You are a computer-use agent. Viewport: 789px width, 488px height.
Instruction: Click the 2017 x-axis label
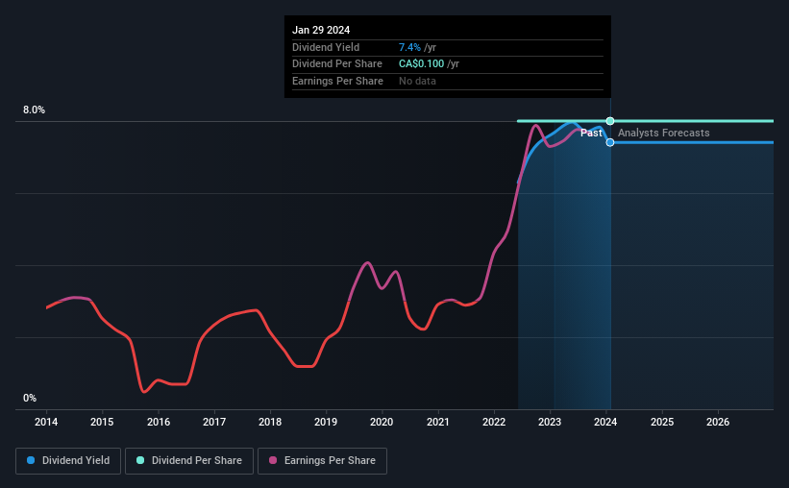[214, 422]
